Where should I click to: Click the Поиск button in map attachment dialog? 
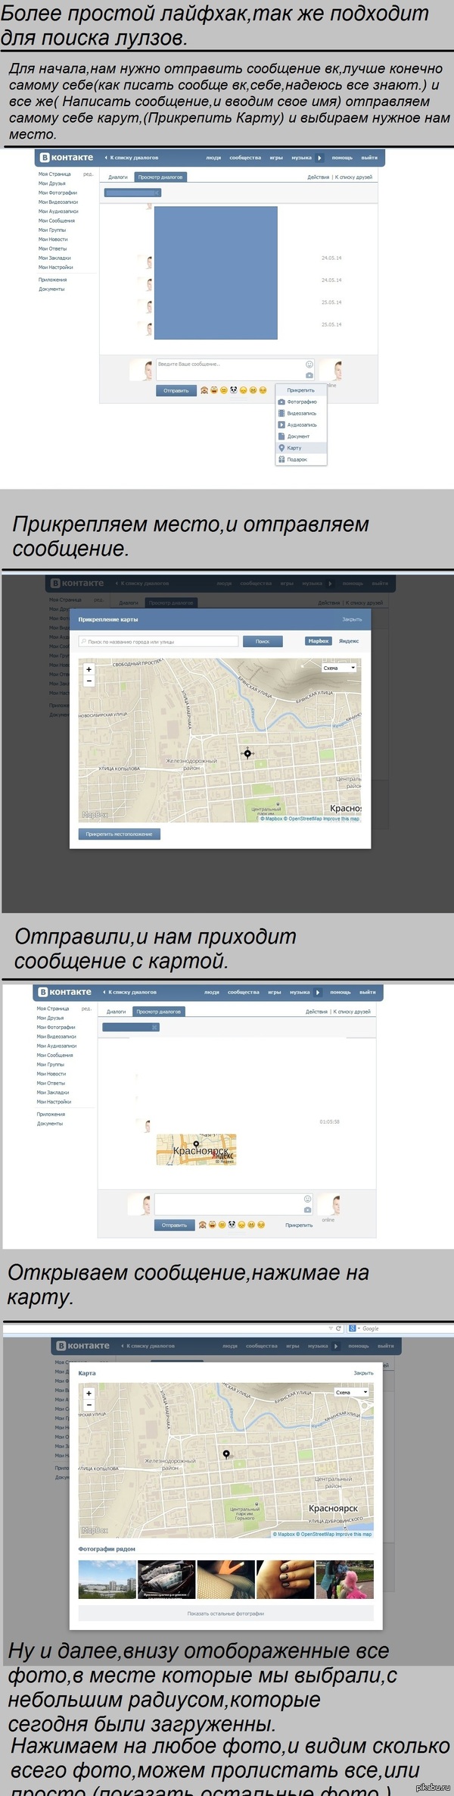pos(263,641)
